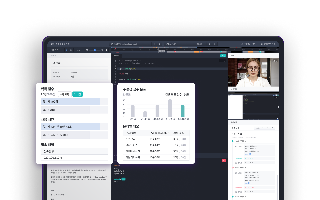Click the first red X failed-submission marker
Screen dimensions: 320x200
(x=175, y=52)
